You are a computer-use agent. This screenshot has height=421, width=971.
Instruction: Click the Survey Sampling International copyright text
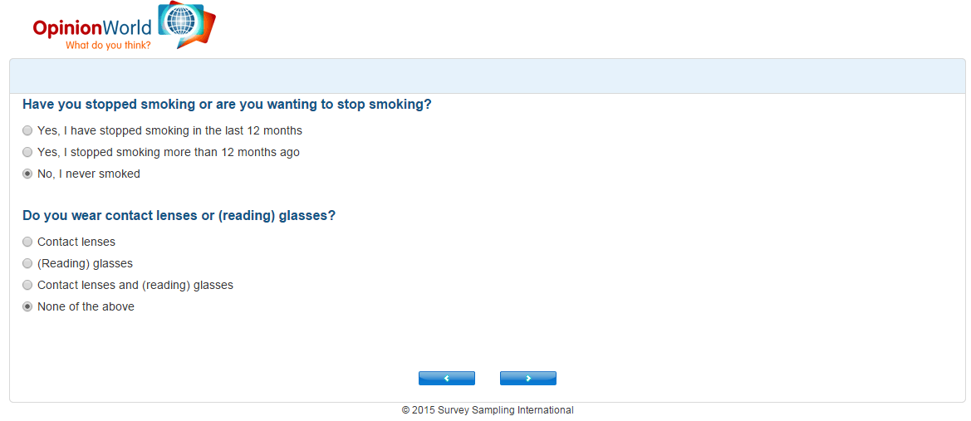pos(488,410)
